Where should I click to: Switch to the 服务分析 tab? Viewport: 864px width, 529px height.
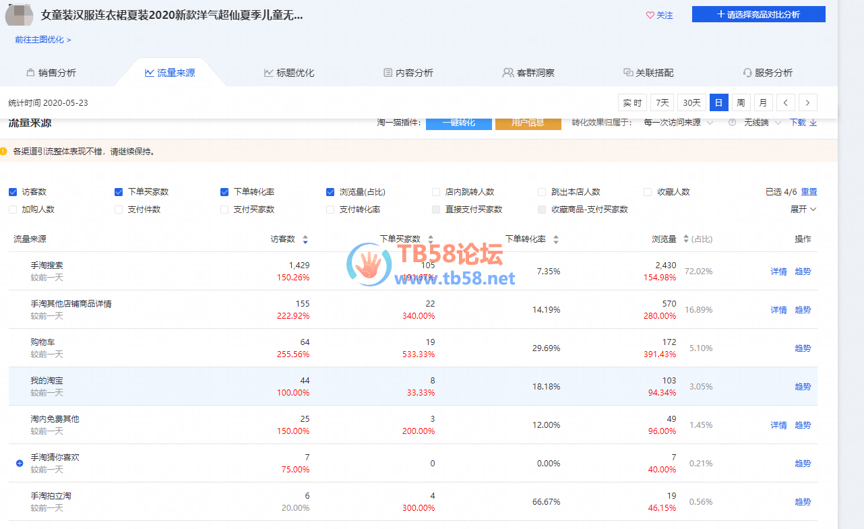click(x=768, y=73)
